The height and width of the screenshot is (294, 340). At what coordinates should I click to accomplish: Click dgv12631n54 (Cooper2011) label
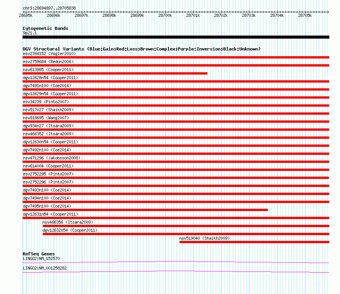click(x=50, y=214)
